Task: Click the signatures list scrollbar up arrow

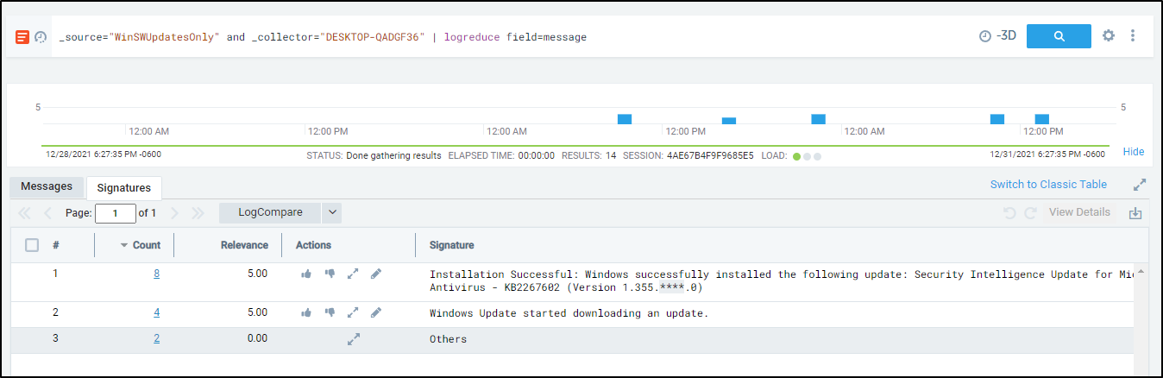Action: (1141, 270)
